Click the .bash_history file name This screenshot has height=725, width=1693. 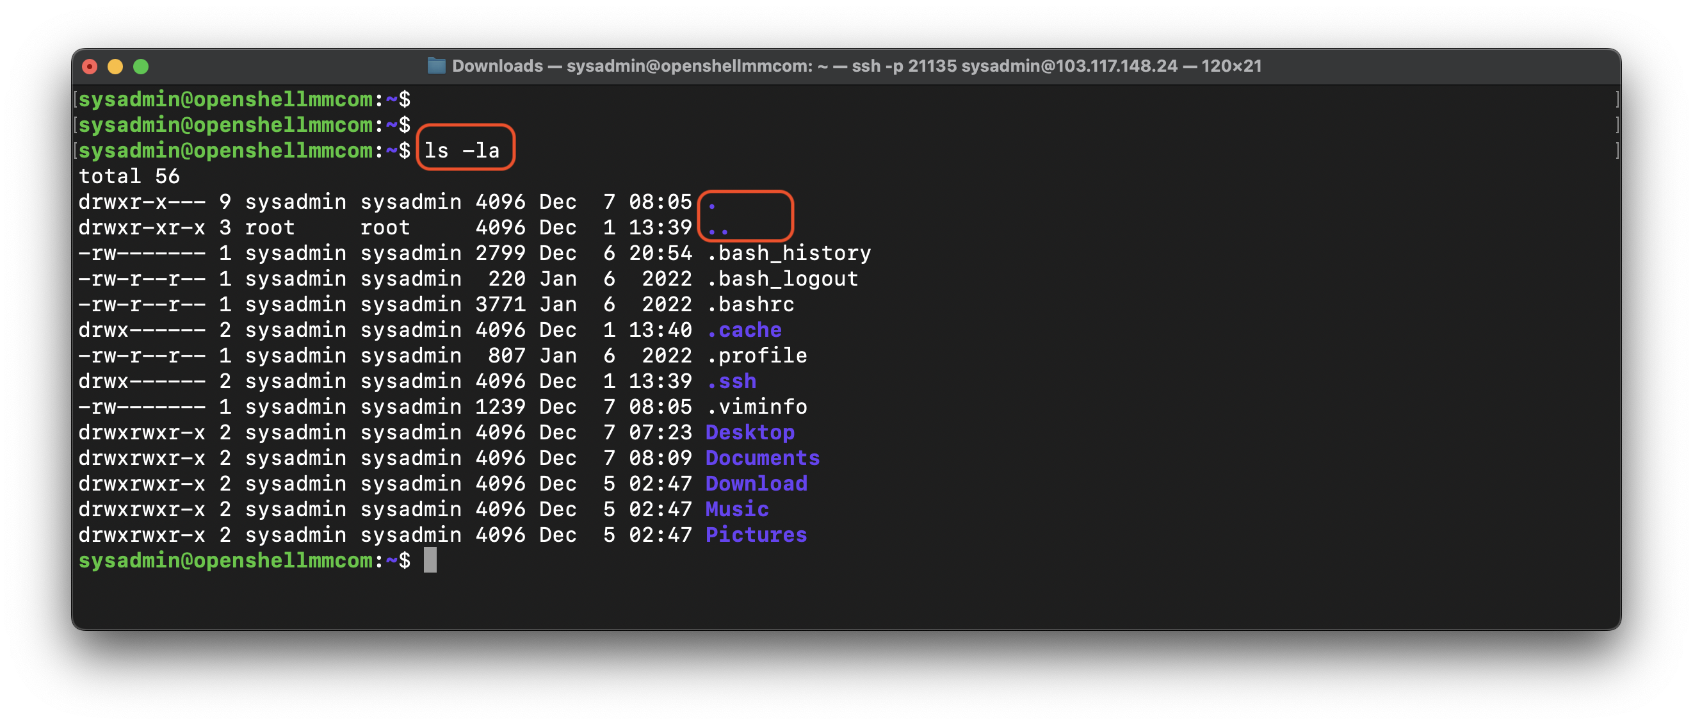click(788, 253)
